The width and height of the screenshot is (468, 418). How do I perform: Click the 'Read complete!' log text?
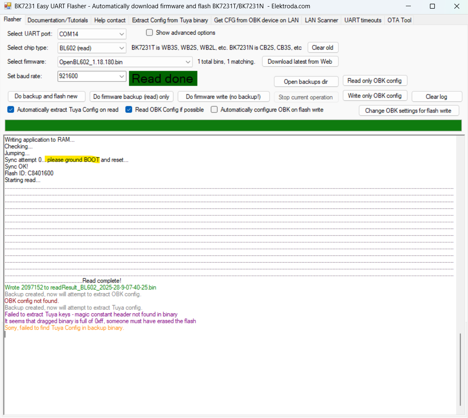point(102,281)
